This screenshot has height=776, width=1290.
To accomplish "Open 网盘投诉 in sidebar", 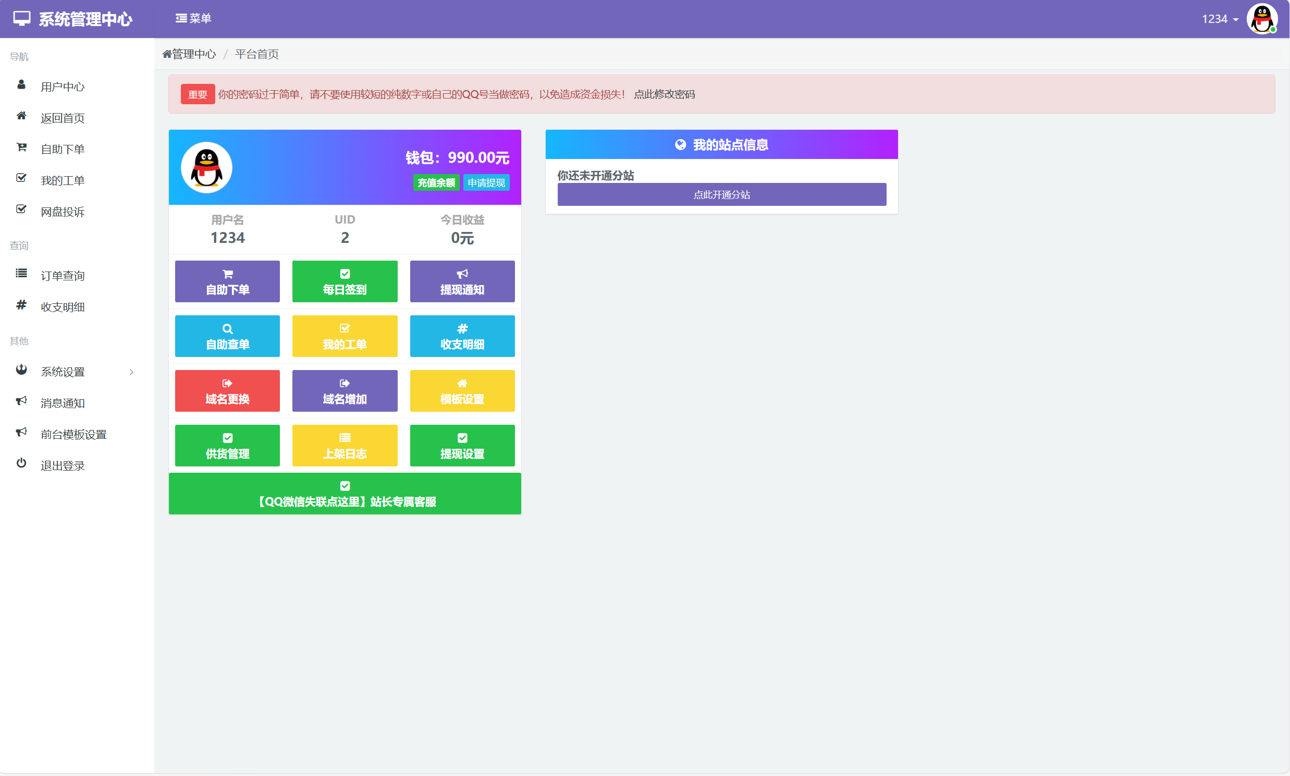I will [x=63, y=212].
